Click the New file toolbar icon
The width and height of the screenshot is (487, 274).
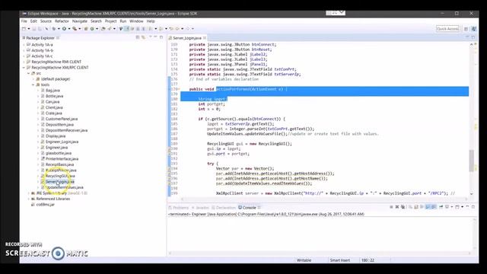click(x=24, y=29)
